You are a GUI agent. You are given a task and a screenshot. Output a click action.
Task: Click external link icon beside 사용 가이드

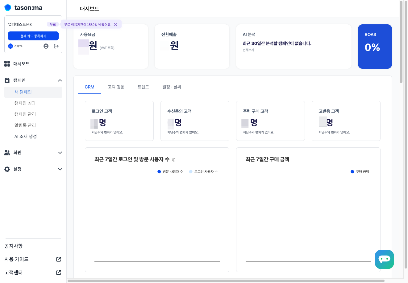pos(59,259)
